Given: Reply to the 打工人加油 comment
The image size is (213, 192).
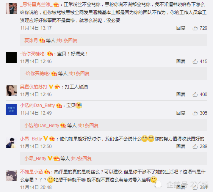Looking at the screenshot, I should pyautogui.click(x=181, y=94).
